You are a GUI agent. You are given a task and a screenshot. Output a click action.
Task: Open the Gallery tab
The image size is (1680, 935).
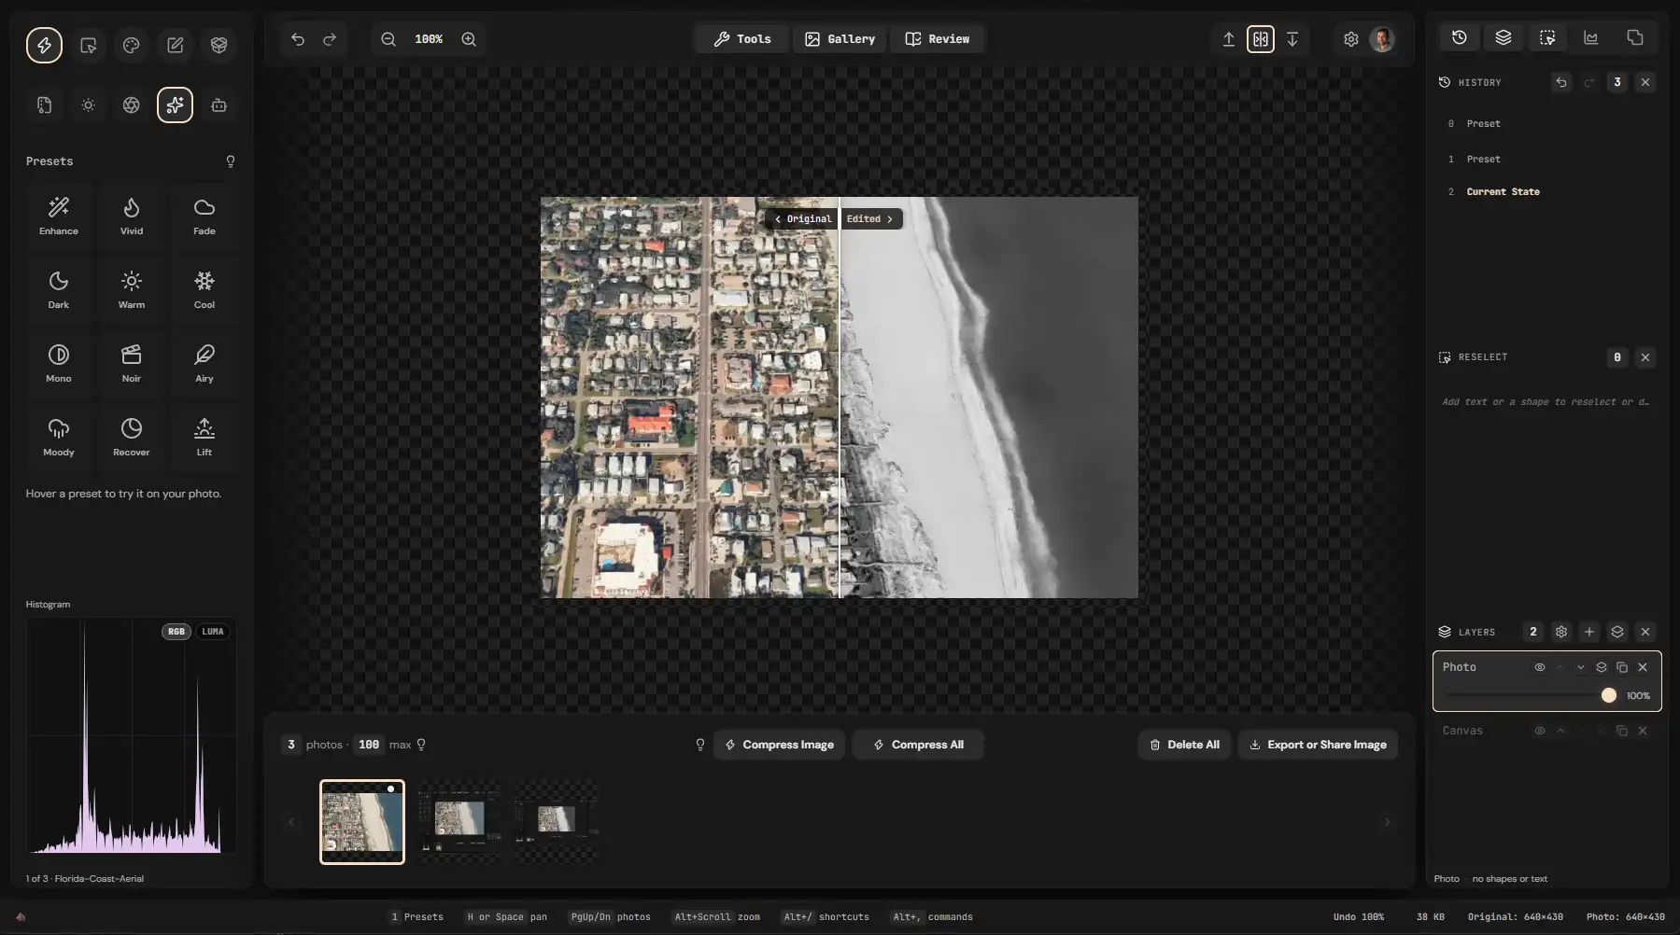point(840,39)
